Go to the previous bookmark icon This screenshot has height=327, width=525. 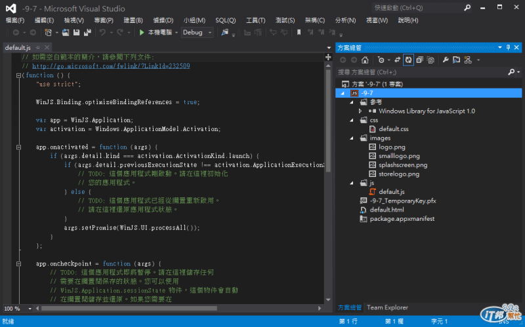point(310,32)
